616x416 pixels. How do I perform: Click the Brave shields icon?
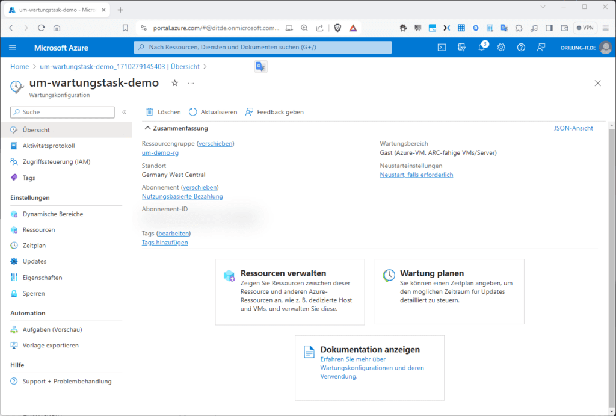(337, 28)
